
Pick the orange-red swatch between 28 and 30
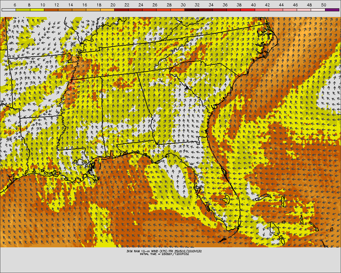pos(178,10)
